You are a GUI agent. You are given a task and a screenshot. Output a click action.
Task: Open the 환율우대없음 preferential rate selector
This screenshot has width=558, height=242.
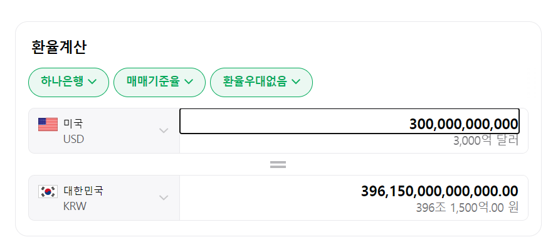pos(261,82)
